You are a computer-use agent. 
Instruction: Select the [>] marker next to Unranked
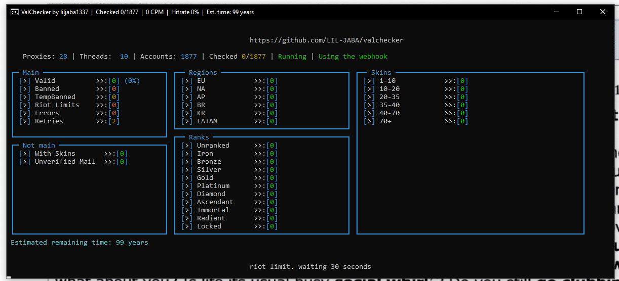coord(187,146)
